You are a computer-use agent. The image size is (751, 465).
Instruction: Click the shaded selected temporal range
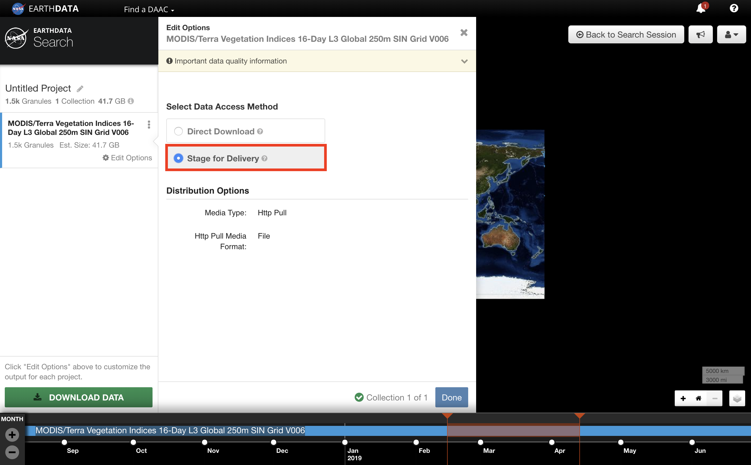(x=513, y=430)
